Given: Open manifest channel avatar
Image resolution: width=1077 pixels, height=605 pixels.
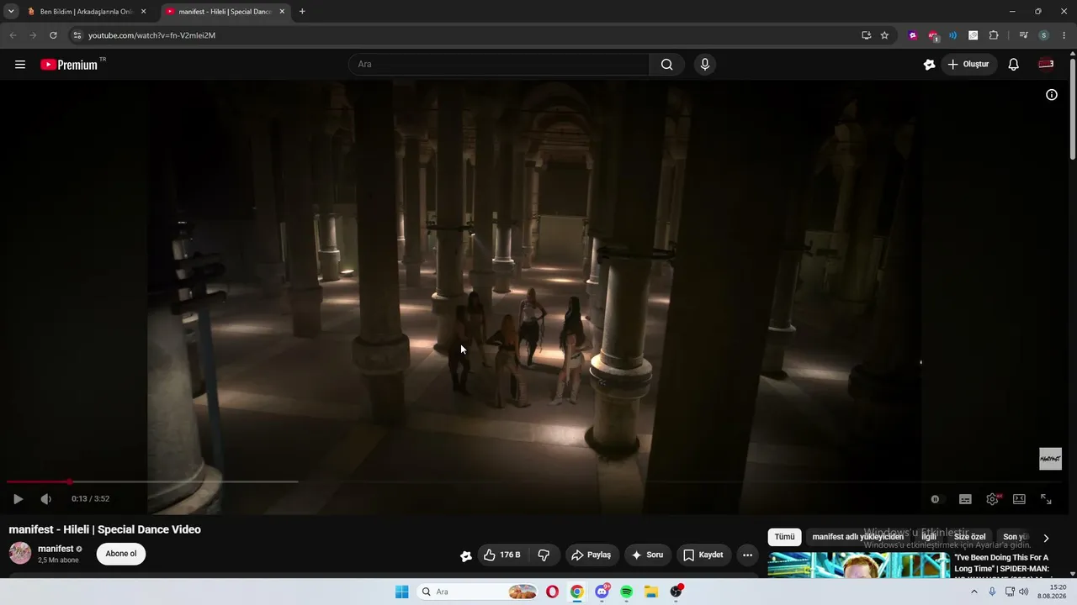Looking at the screenshot, I should [x=20, y=553].
